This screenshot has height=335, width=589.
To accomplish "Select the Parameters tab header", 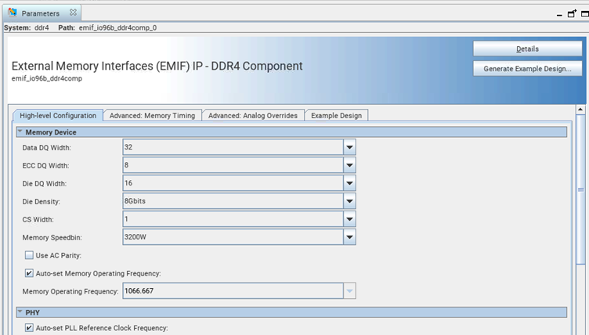I will point(41,13).
